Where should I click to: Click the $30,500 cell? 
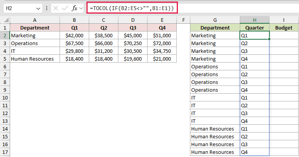point(133,51)
